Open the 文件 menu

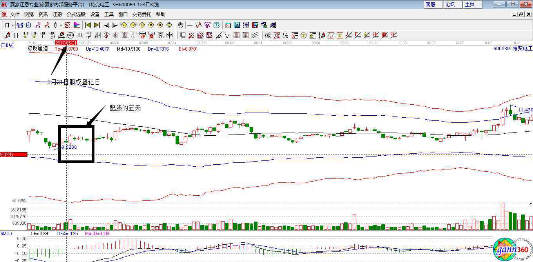(15, 15)
